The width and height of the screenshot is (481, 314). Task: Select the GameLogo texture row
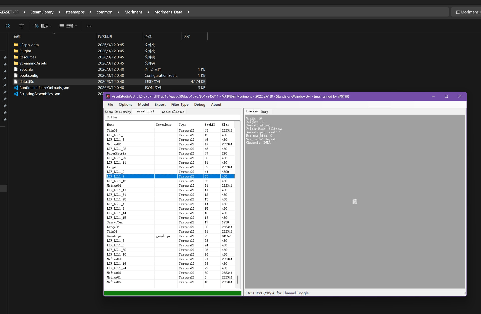coord(114,236)
